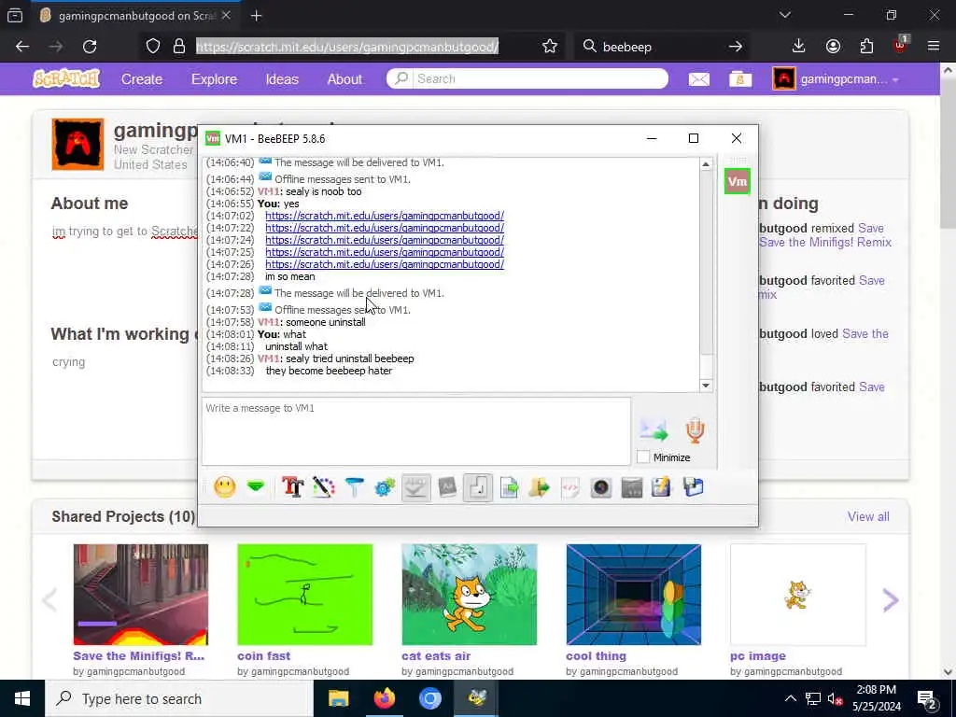Open the Firefox hamburger application menu

coord(934,46)
